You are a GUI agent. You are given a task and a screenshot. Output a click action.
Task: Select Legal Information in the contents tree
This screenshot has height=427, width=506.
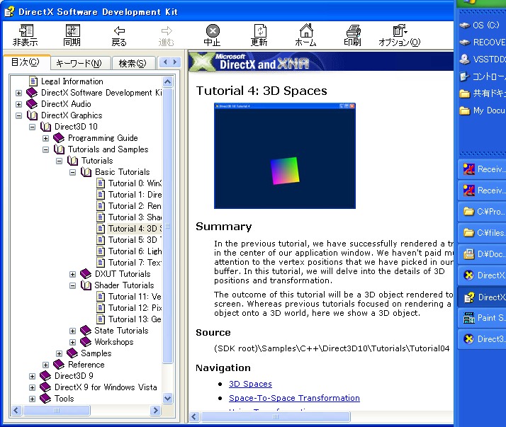[72, 81]
